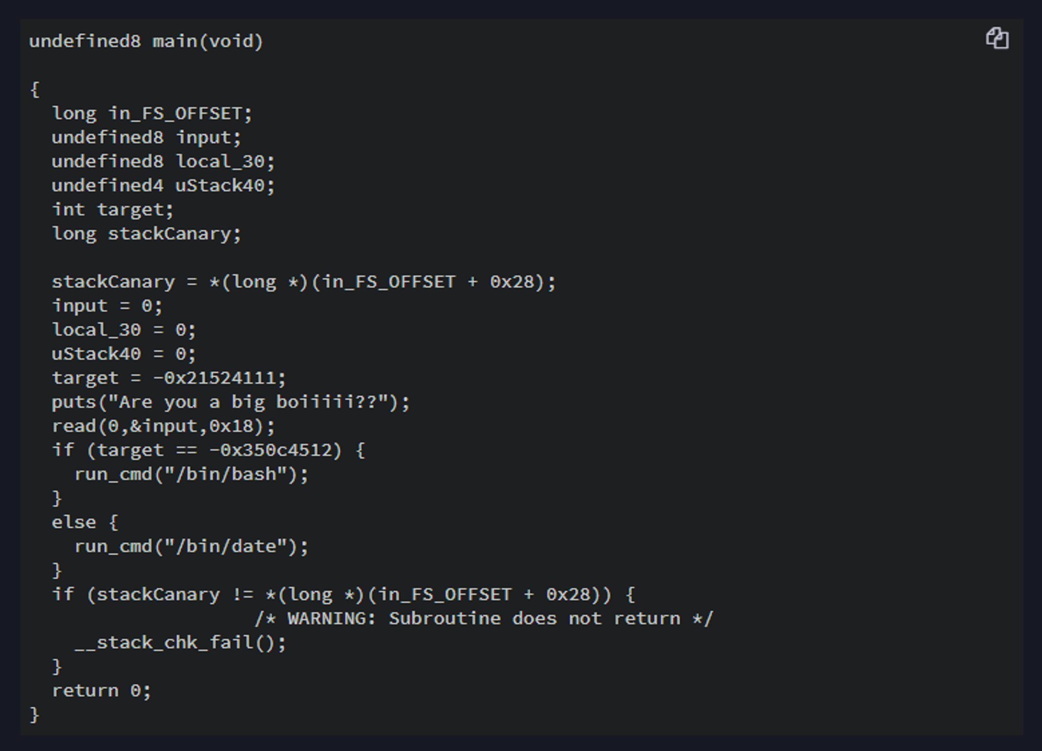The image size is (1042, 751).
Task: Click the "undefined8 input;" declaration line
Action: pyautogui.click(x=146, y=137)
